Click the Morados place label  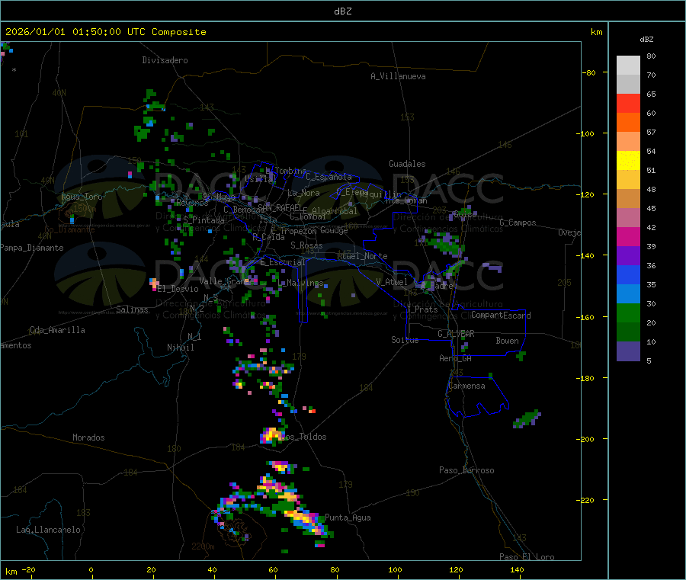coord(88,437)
